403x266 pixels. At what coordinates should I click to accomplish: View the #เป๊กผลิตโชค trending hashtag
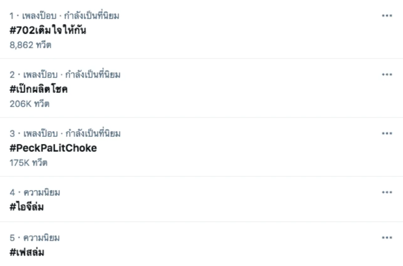click(39, 90)
